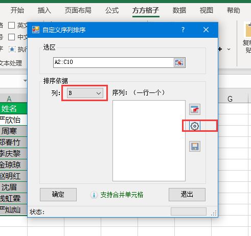Select the cell containing 金琼琼
Viewport: 251px width, 236px height.
click(13, 165)
